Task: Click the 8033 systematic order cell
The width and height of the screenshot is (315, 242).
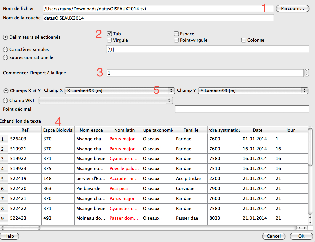Action: point(224,218)
